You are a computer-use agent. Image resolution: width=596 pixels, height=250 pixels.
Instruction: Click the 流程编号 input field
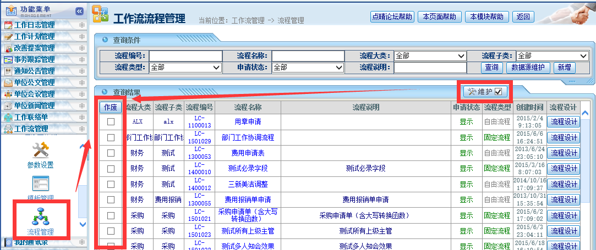185,55
